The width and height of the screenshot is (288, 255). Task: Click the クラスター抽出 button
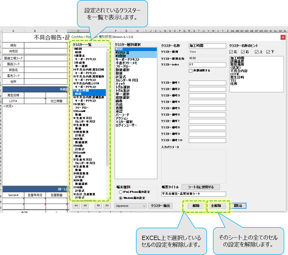coord(160,206)
